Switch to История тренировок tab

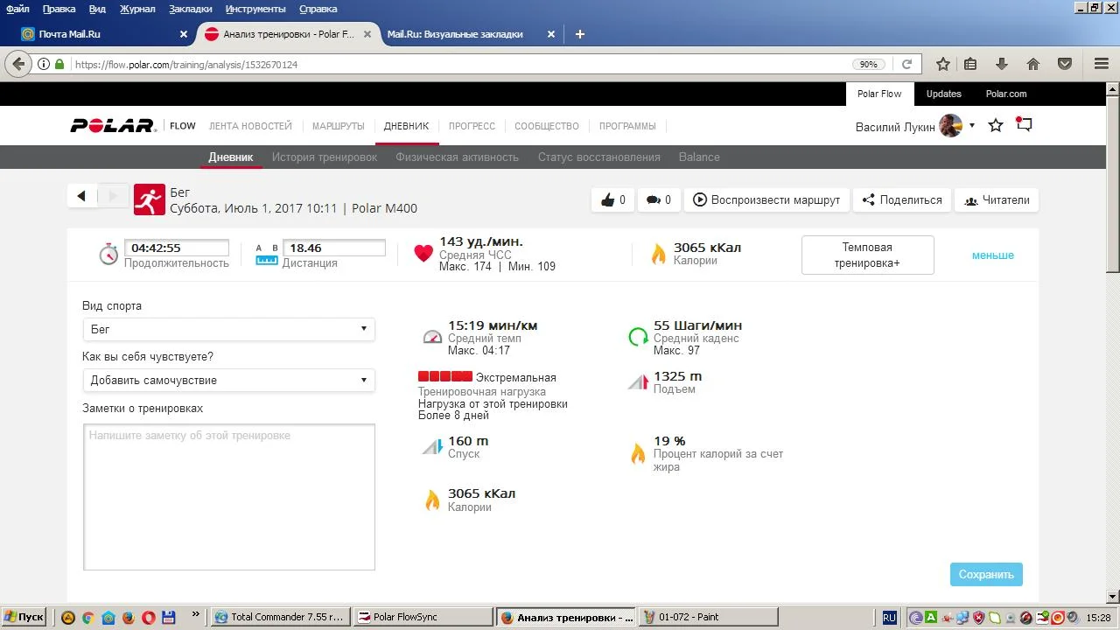(x=324, y=157)
